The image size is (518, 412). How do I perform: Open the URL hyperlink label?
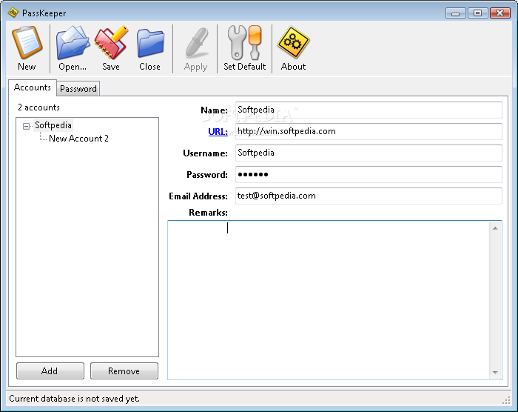218,132
